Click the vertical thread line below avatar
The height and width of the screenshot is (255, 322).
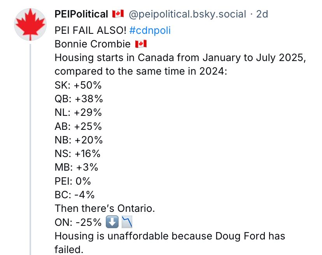pyautogui.click(x=30, y=155)
